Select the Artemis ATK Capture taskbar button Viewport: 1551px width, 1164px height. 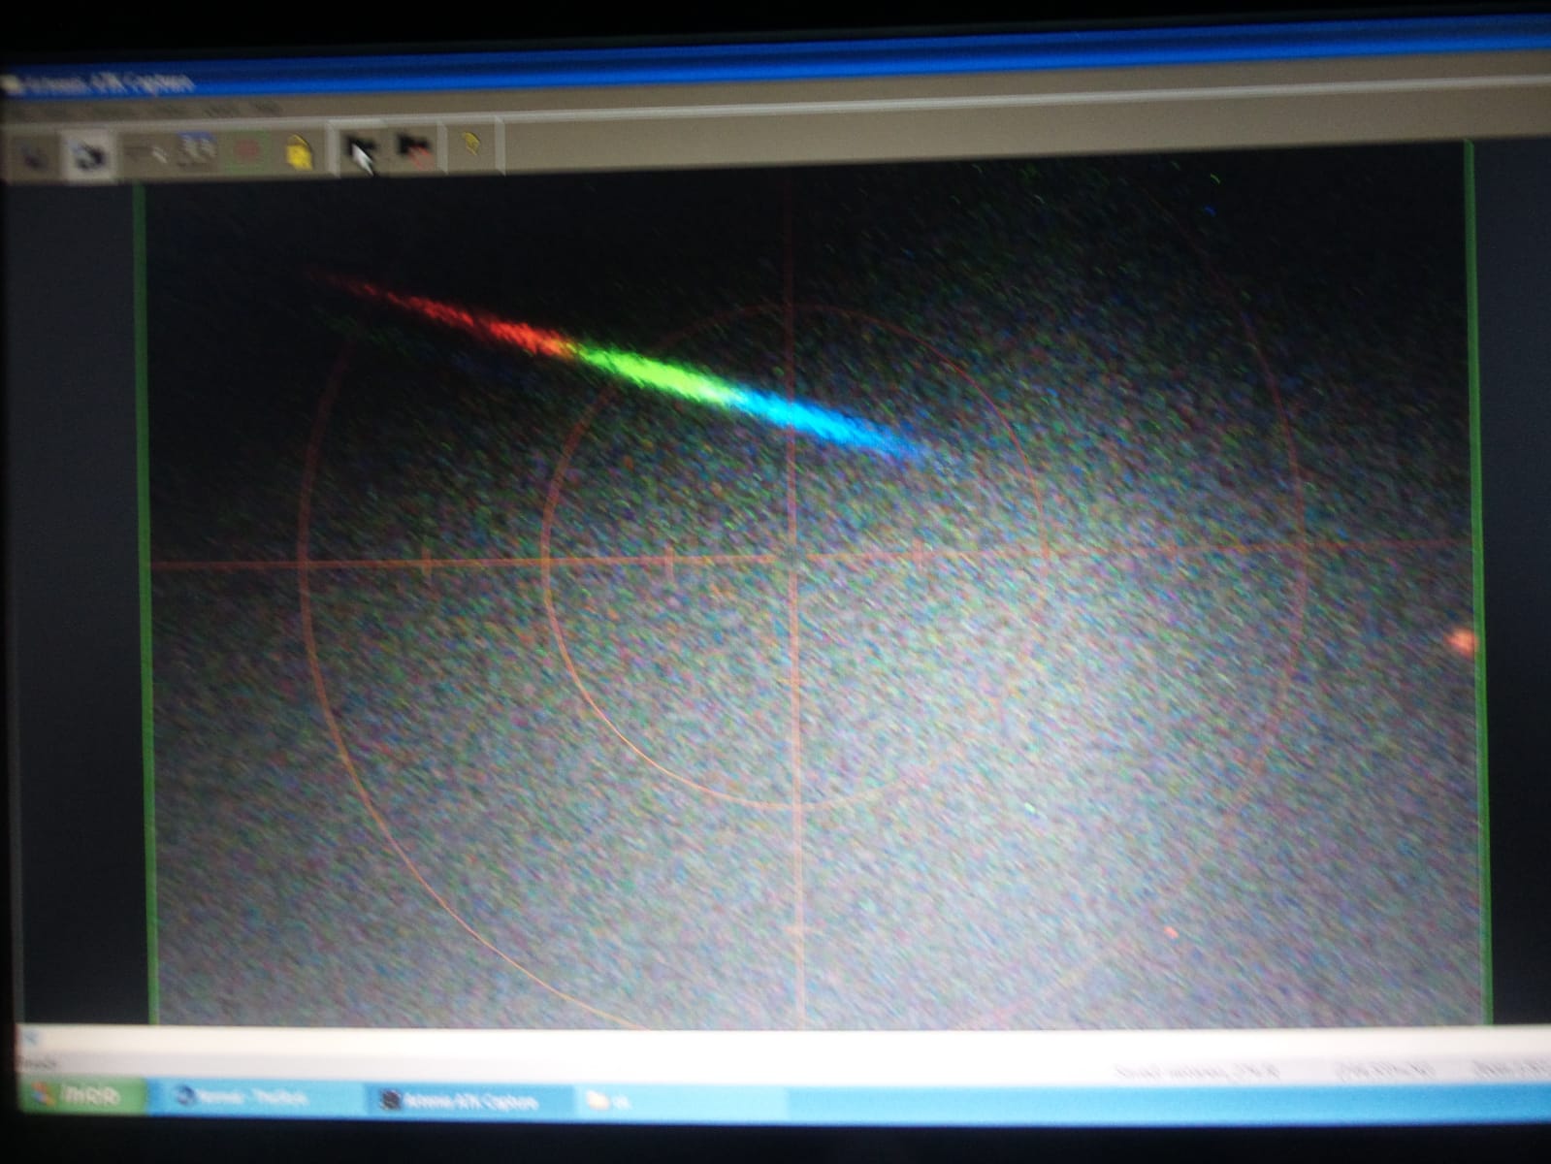tap(468, 1100)
